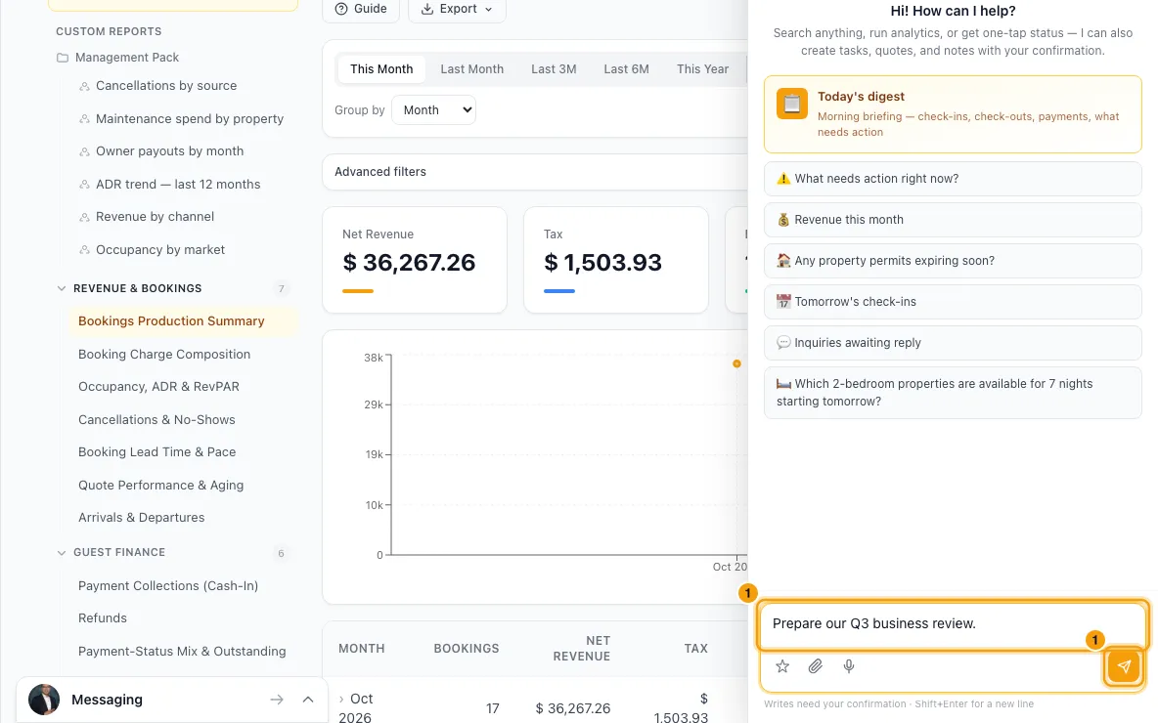Open the Group by Month dropdown

433,110
